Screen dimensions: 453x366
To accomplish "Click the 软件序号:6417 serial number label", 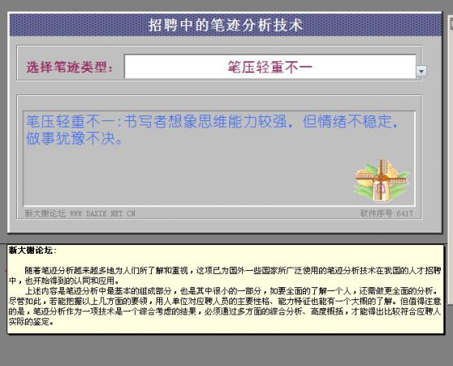I will click(386, 214).
